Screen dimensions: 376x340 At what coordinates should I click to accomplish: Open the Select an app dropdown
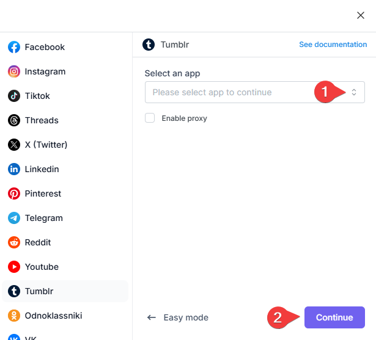tap(255, 92)
